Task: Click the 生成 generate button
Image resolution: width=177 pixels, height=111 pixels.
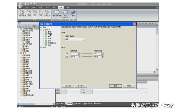Action: pyautogui.click(x=116, y=86)
